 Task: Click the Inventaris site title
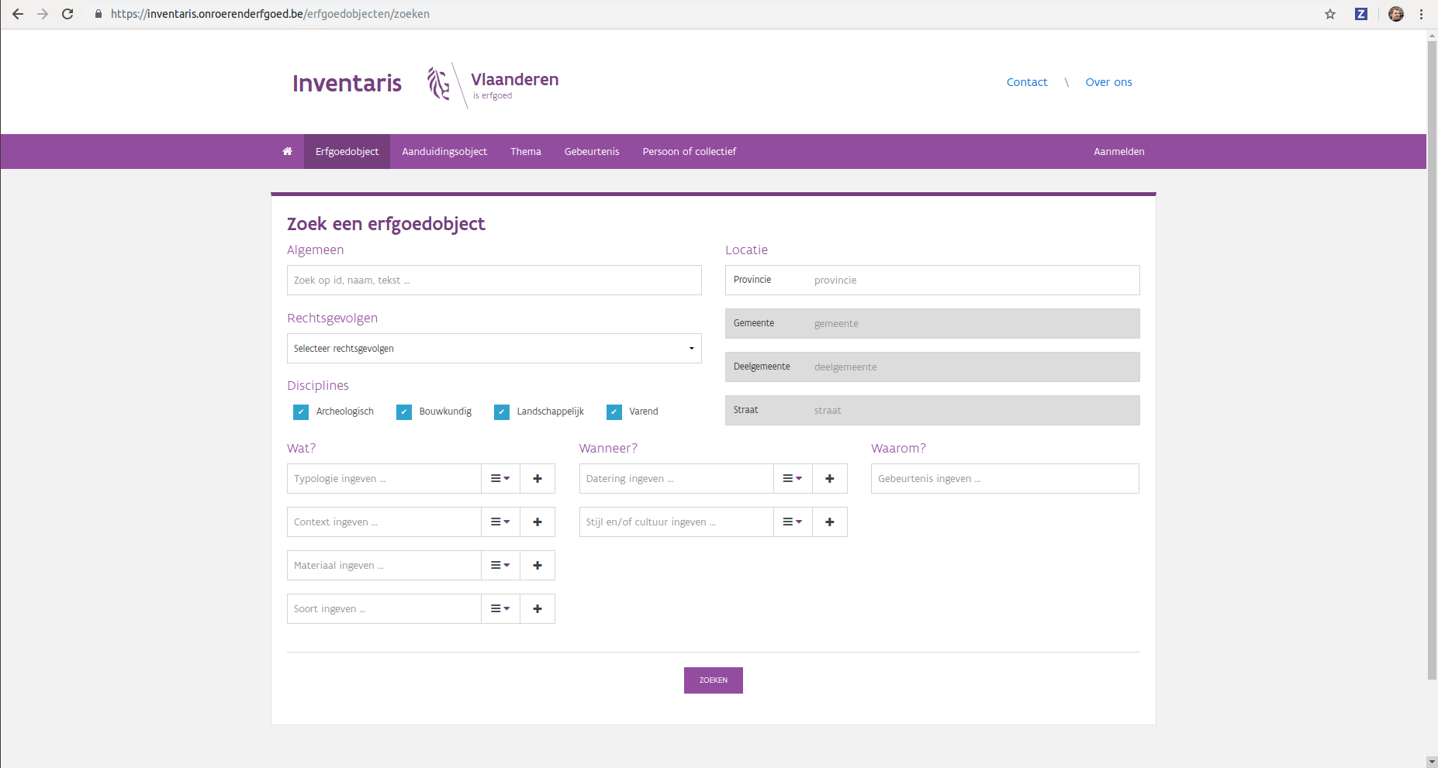click(x=347, y=83)
